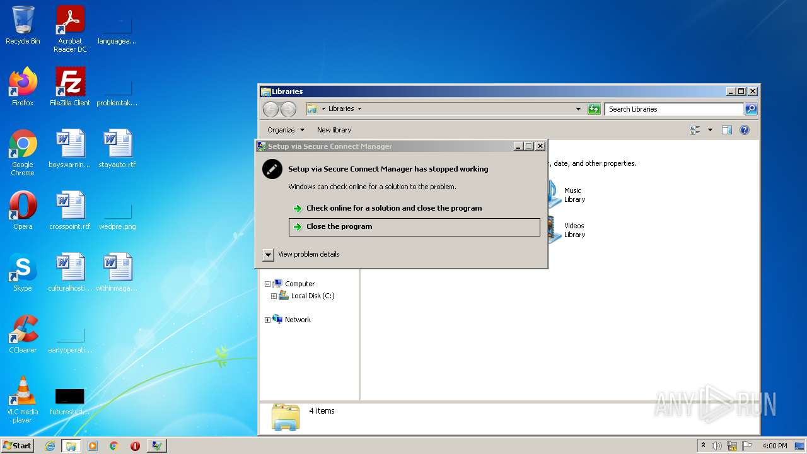Select the Videos Library item

567,230
